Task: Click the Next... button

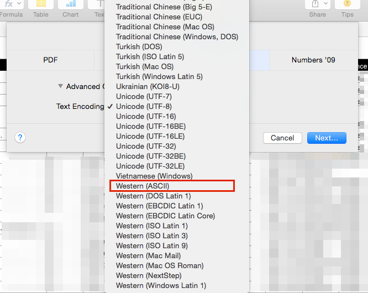Action: click(327, 138)
